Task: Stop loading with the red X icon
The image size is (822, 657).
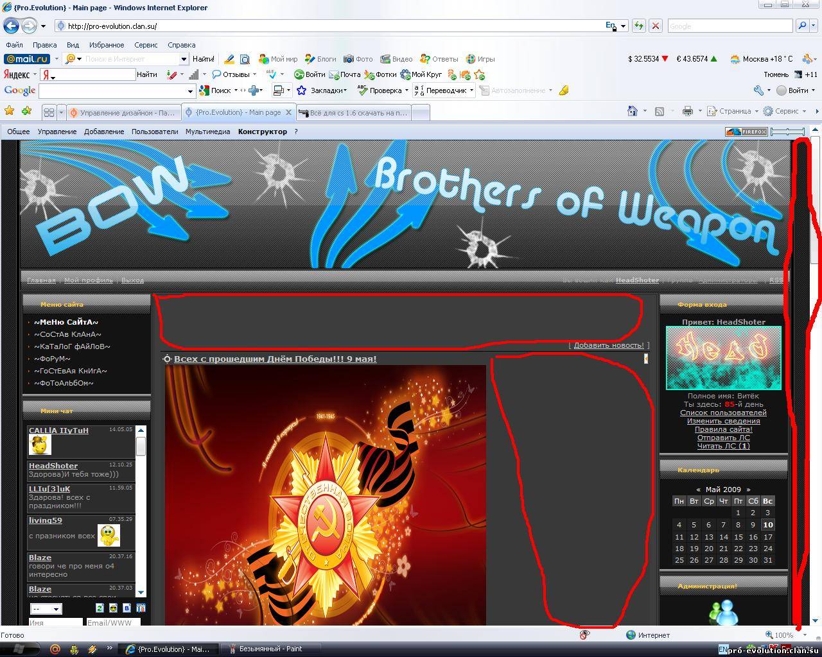Action: 655,26
